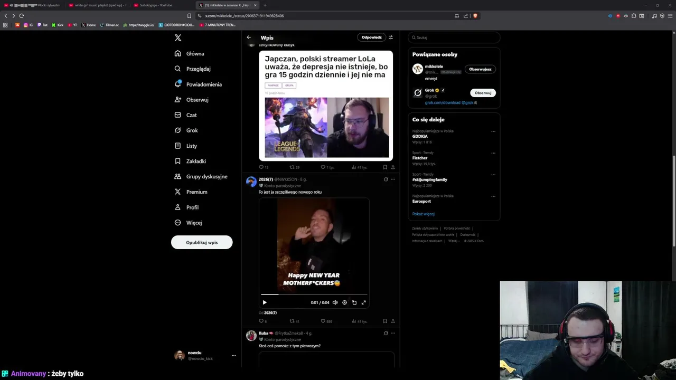The width and height of the screenshot is (676, 380).
Task: Open Fletcher trend options dots
Action: [x=493, y=153]
